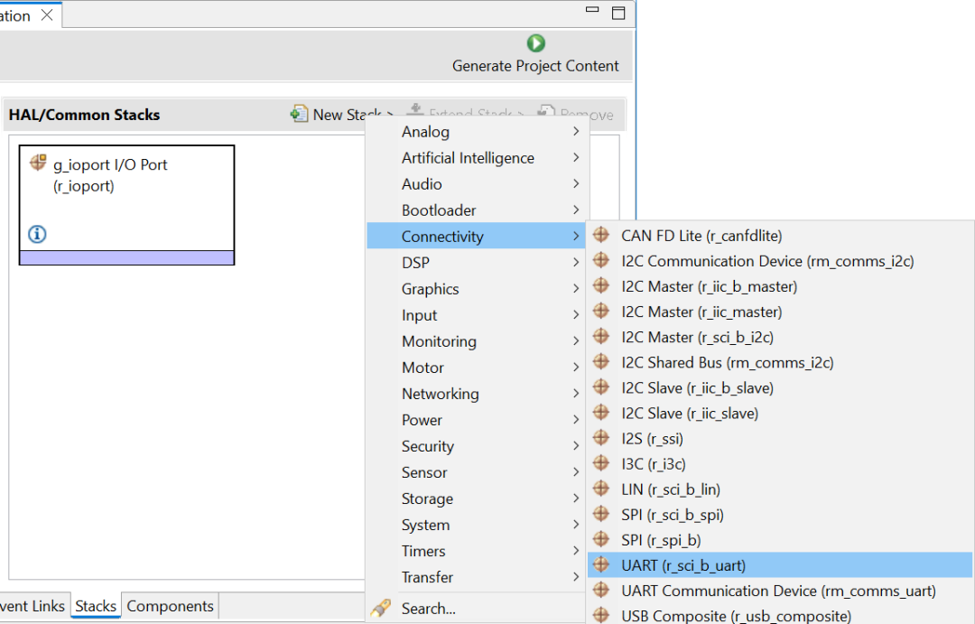Open the Networking menu category
This screenshot has height=624, width=975.
pos(441,394)
